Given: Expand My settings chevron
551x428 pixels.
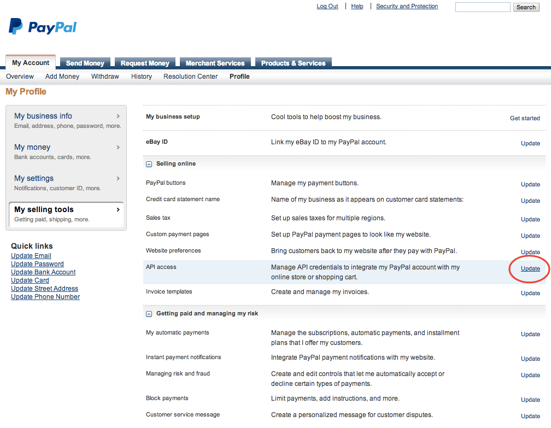Looking at the screenshot, I should click(118, 179).
